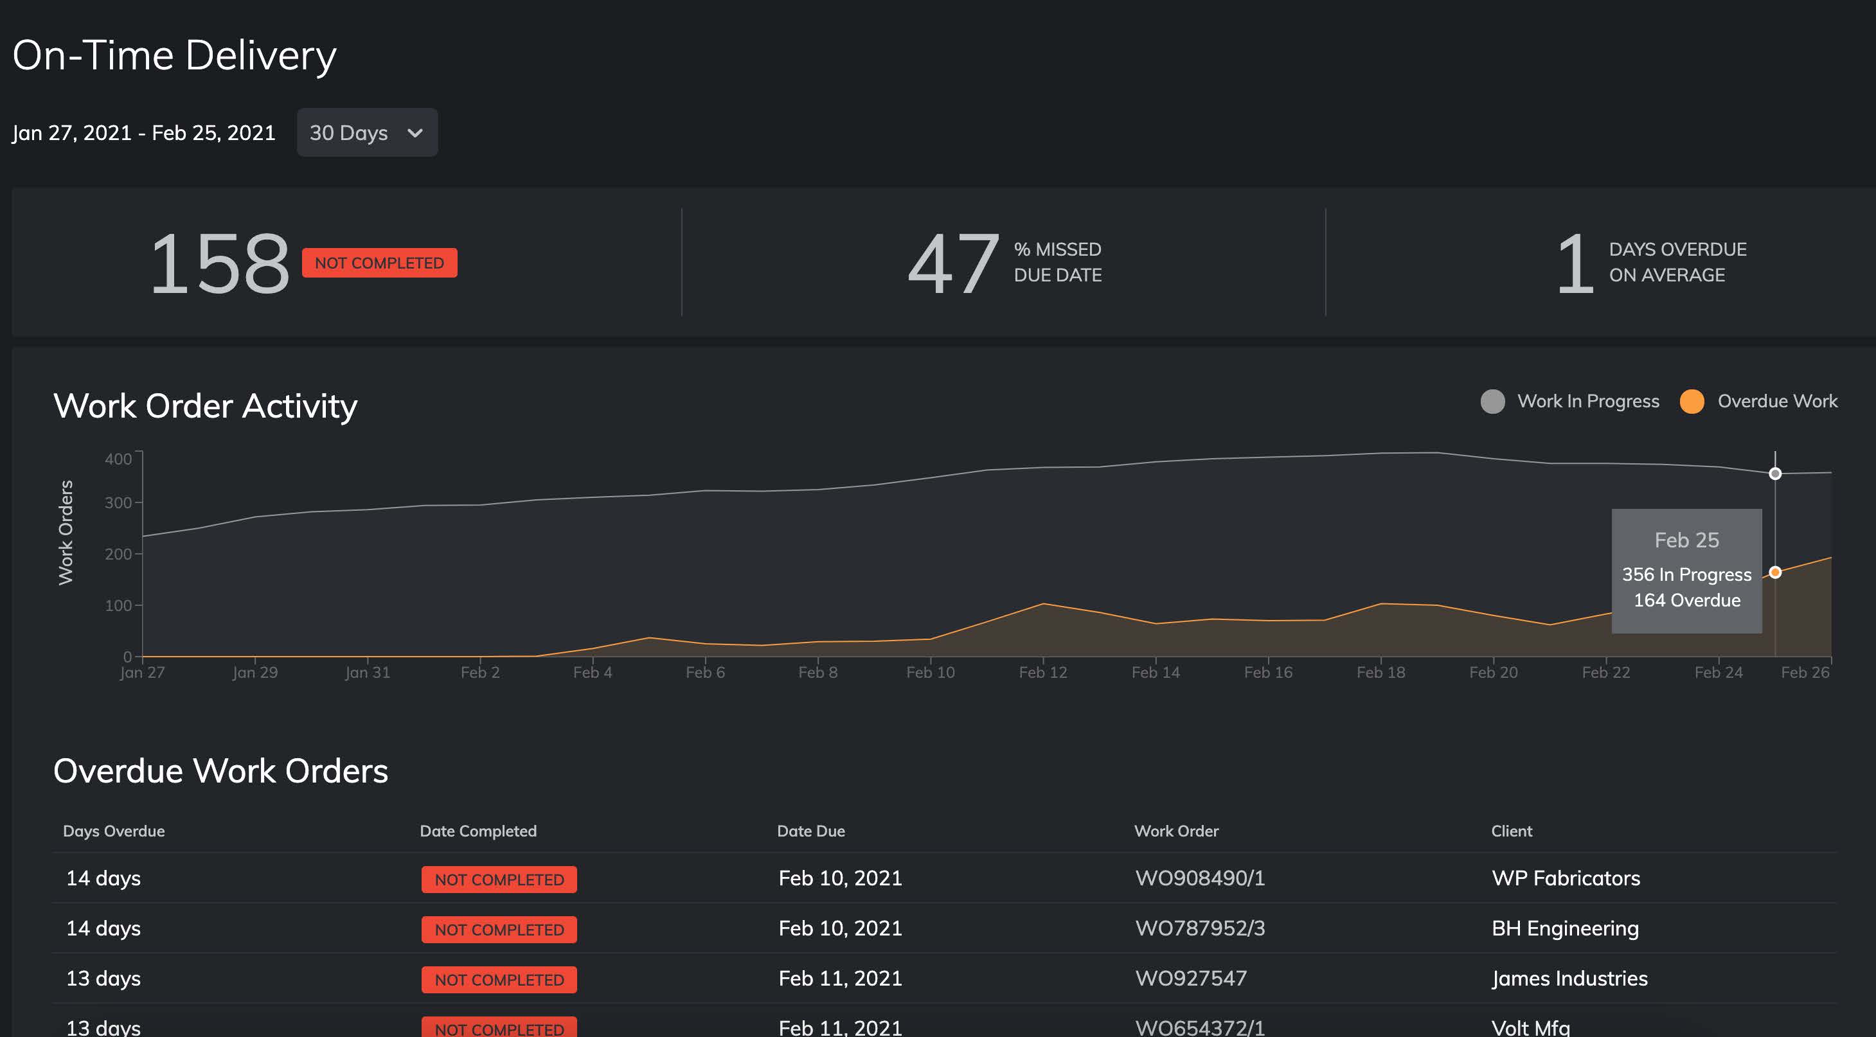Click the NOT COMPLETED badge beside 158

coord(379,263)
